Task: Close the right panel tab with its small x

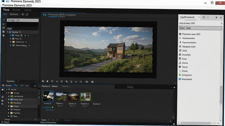Action: 199,17
